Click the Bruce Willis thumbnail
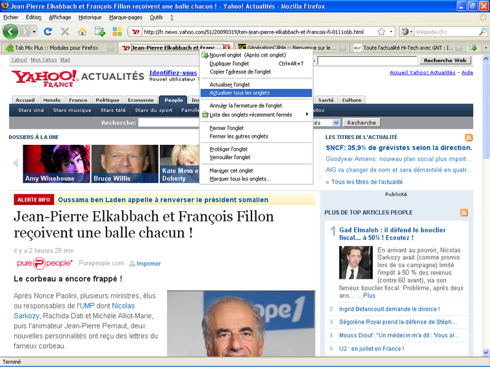The width and height of the screenshot is (490, 367). click(124, 164)
